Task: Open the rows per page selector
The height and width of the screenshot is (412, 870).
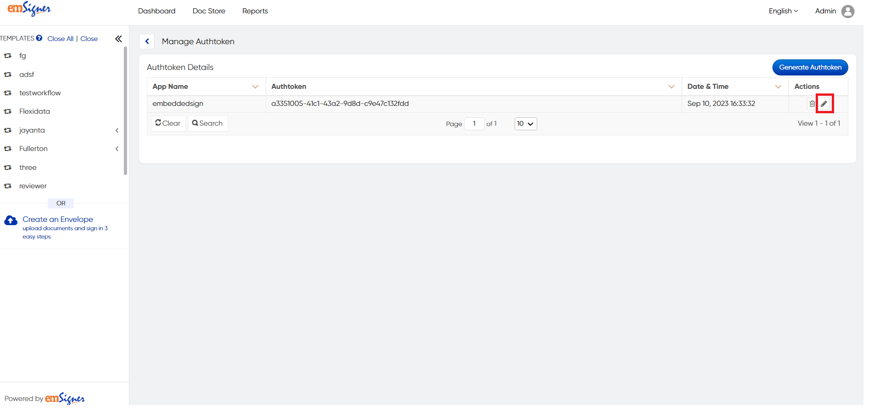Action: coord(525,124)
